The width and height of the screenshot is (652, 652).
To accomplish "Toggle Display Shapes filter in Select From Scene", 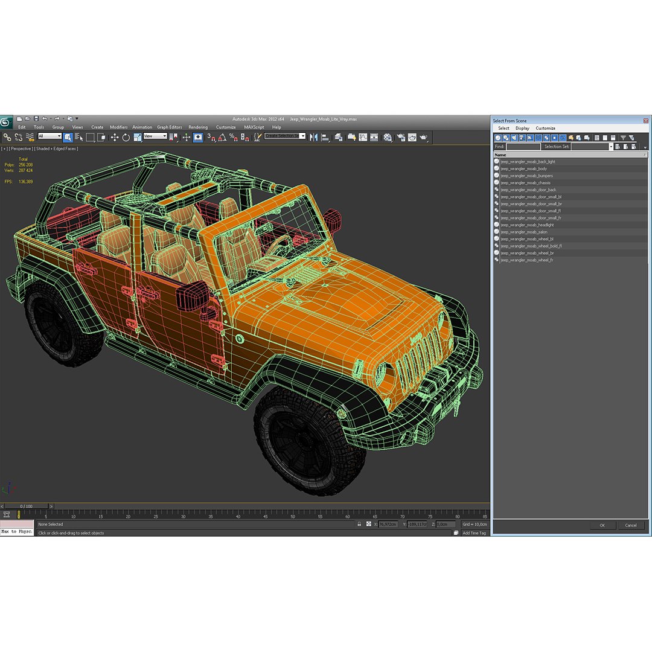I will (506, 138).
